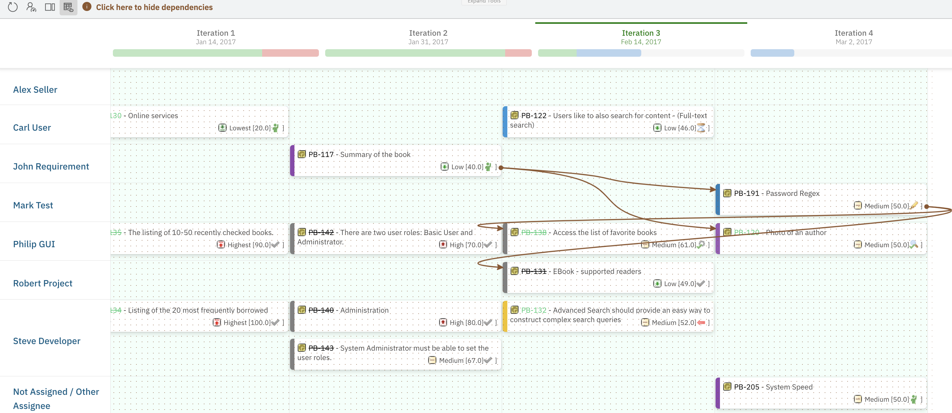Screen dimensions: 952x413
Task: Click PB-191 Medium priority icon
Action: [x=857, y=205]
